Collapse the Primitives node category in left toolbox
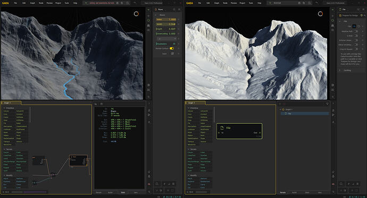367x198 pixels. [4, 108]
